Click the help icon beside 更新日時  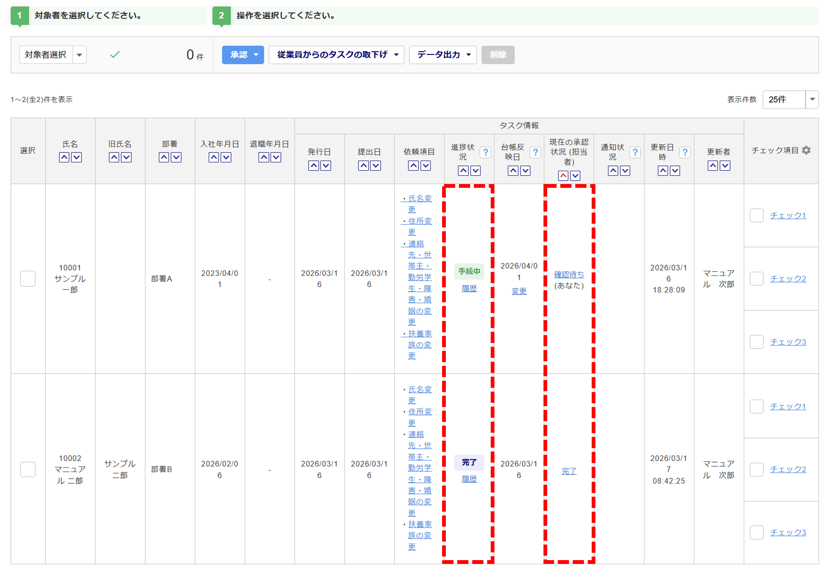click(x=685, y=152)
